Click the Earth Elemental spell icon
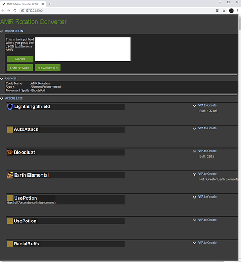The image size is (241, 262). 10,175
